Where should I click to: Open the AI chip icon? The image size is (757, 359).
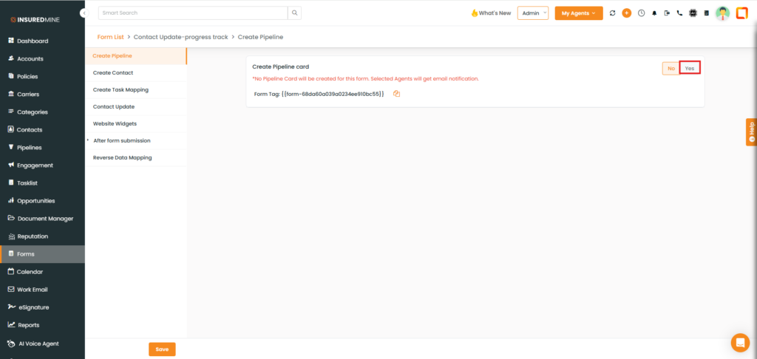coord(693,13)
